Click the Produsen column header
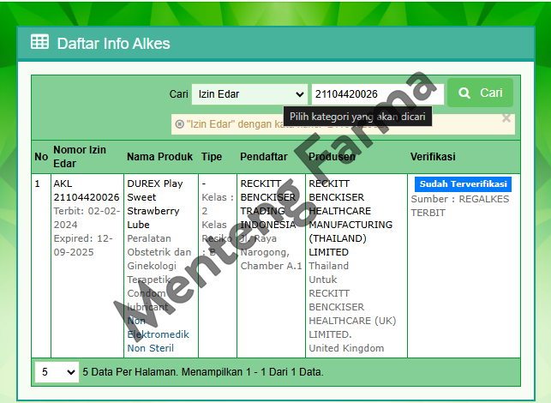This screenshot has height=403, width=551. [332, 157]
